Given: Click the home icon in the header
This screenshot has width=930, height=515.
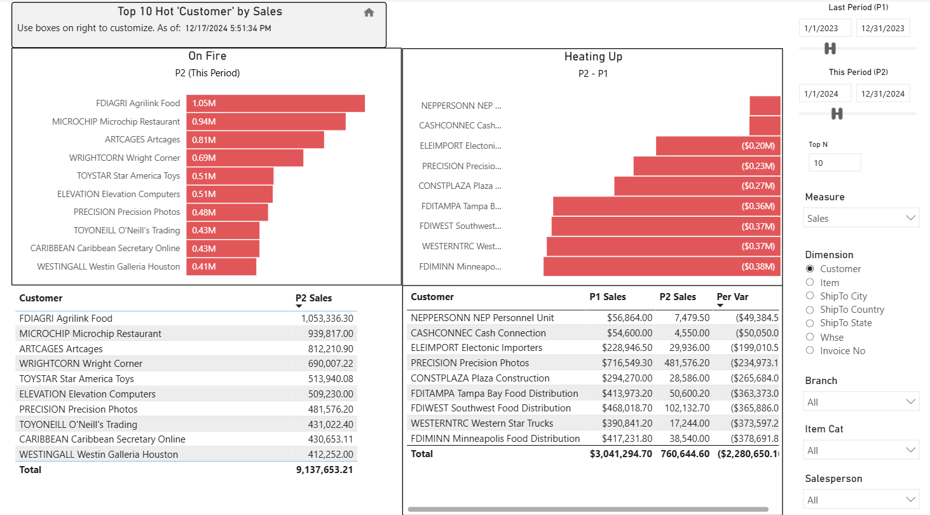Looking at the screenshot, I should pyautogui.click(x=369, y=13).
